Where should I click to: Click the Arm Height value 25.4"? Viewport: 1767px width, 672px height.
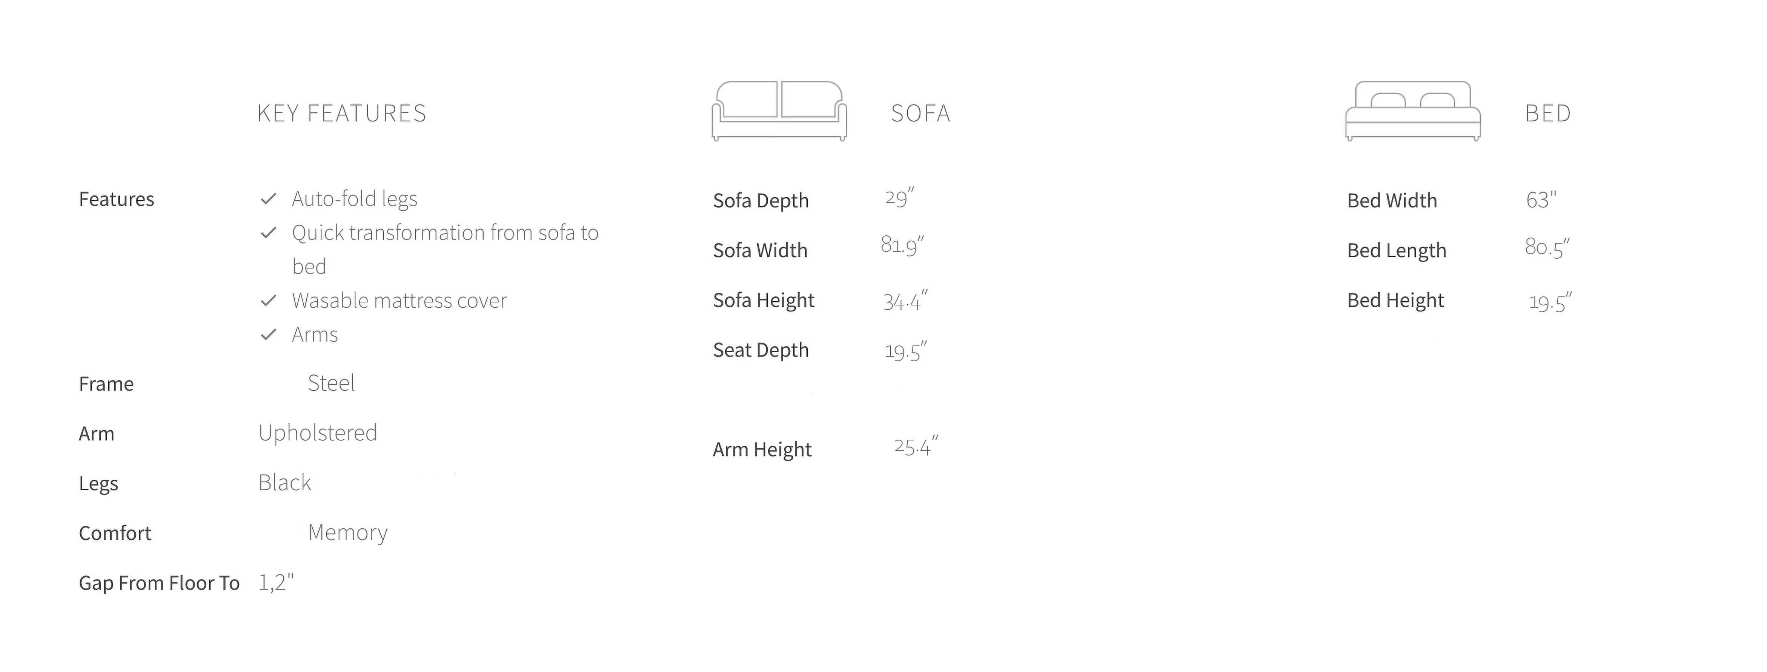tap(916, 446)
